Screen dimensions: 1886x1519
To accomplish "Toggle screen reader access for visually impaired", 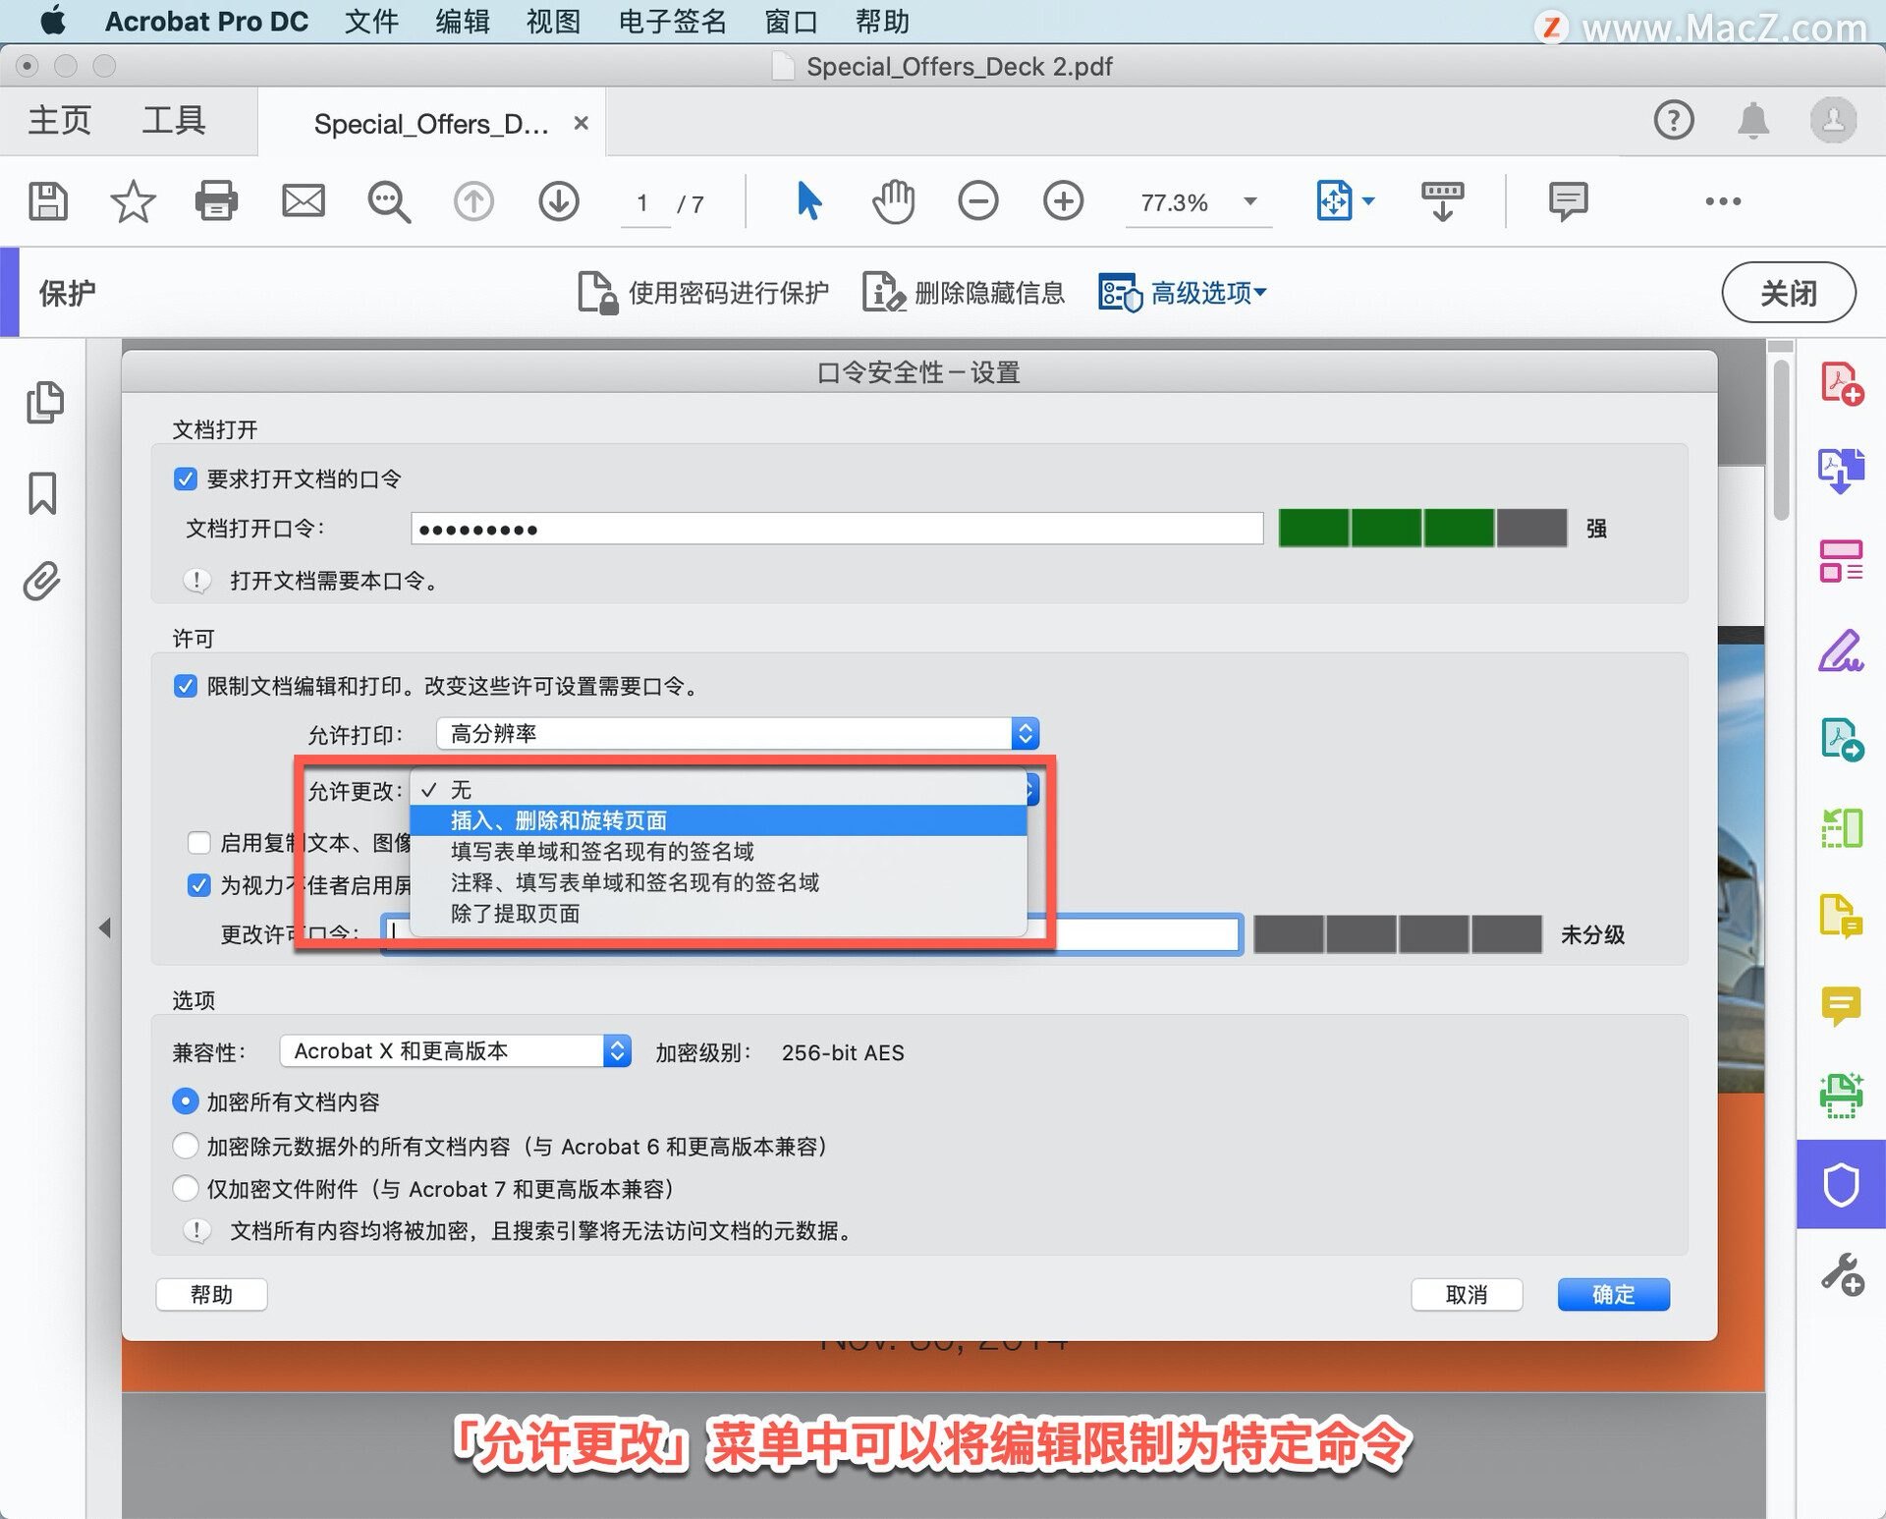I will (x=198, y=885).
